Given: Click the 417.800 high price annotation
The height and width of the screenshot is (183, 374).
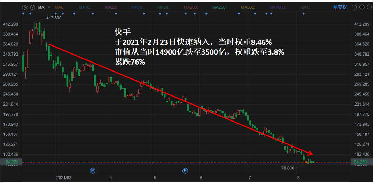Looking at the screenshot, I should (53, 18).
